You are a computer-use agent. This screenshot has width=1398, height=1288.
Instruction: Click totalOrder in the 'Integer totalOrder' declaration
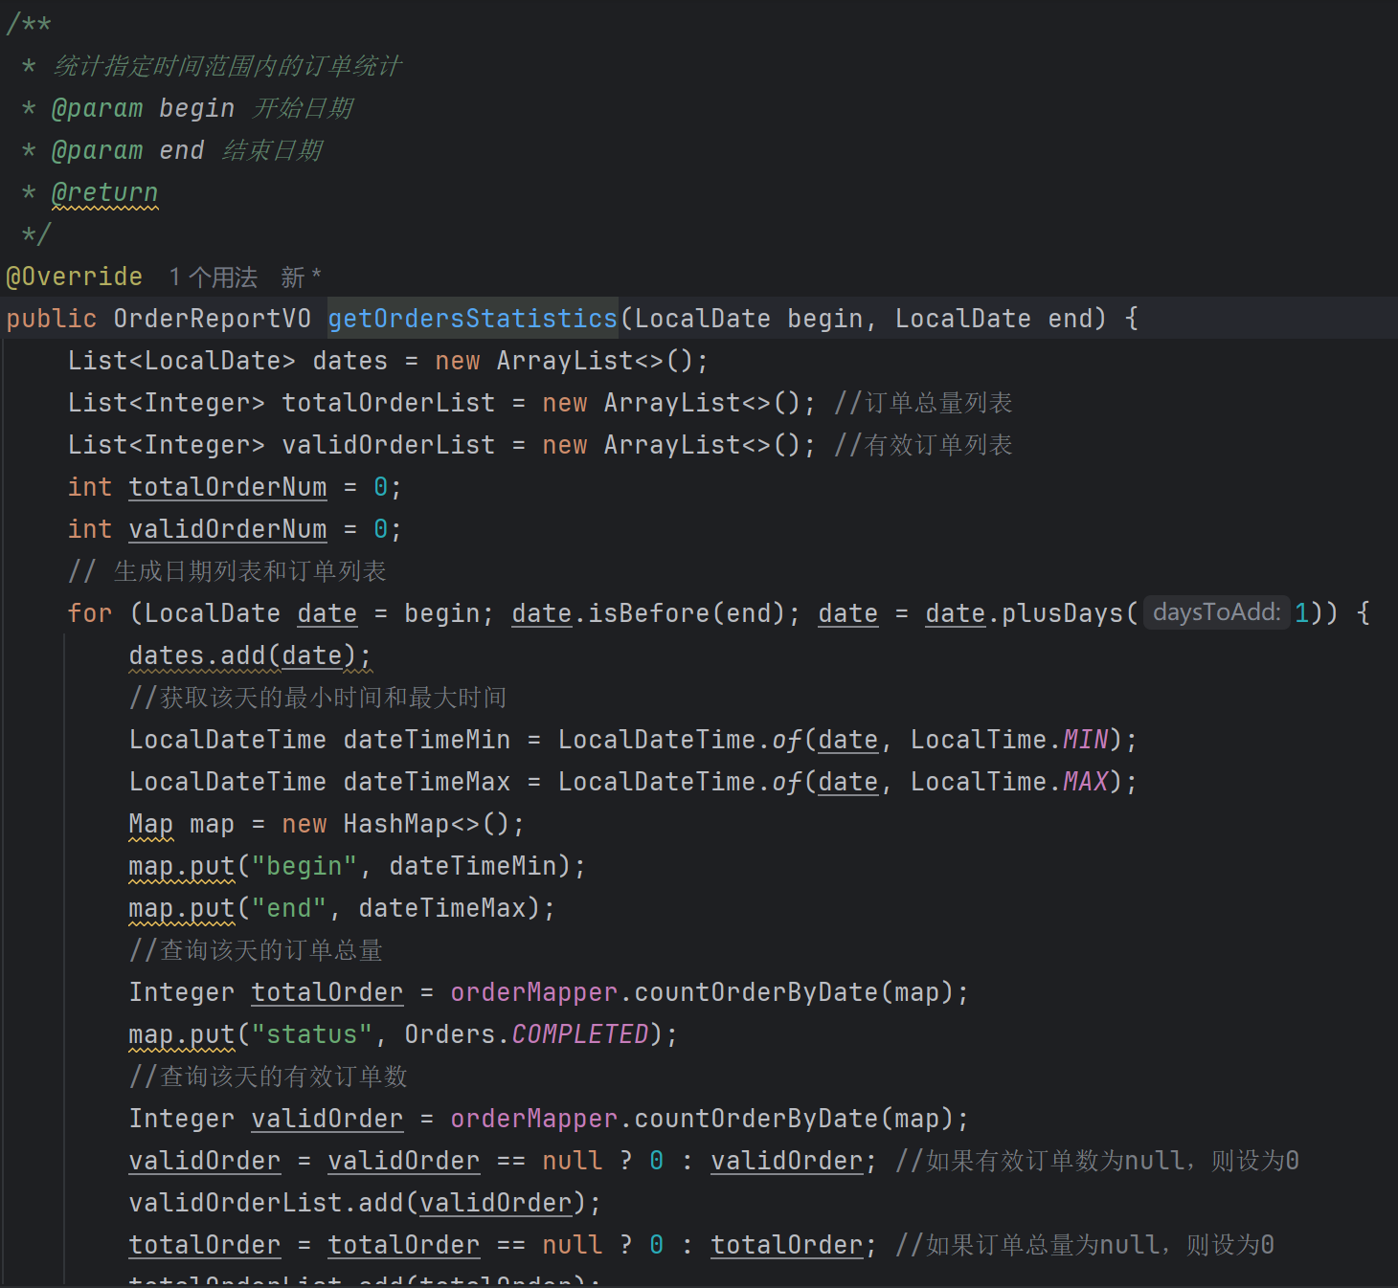click(x=327, y=992)
